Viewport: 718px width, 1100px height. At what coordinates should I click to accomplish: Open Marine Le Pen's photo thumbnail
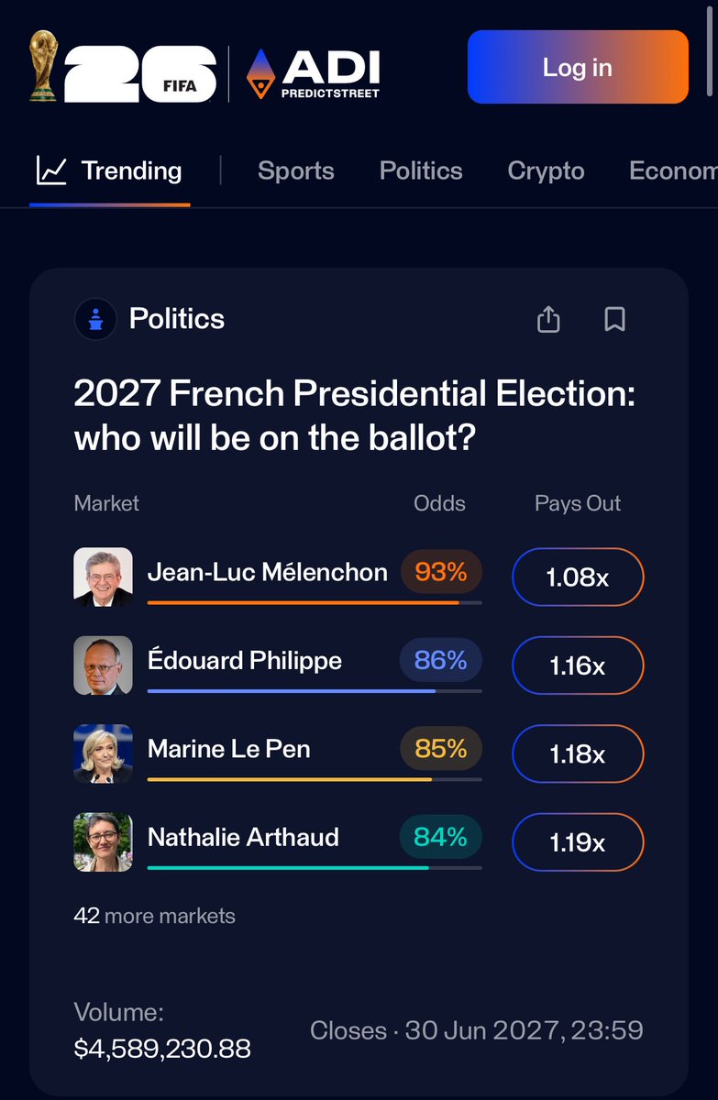[x=103, y=753]
